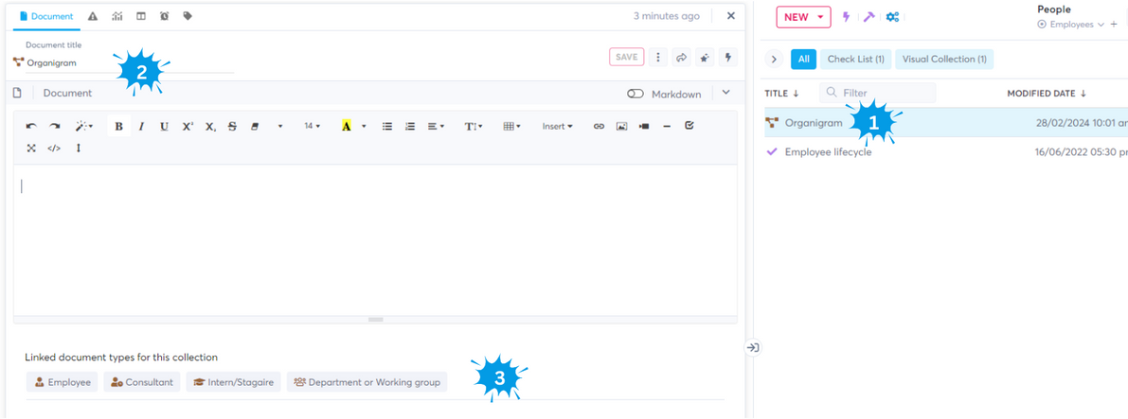Click the source code view icon
This screenshot has width=1128, height=419.
54,148
